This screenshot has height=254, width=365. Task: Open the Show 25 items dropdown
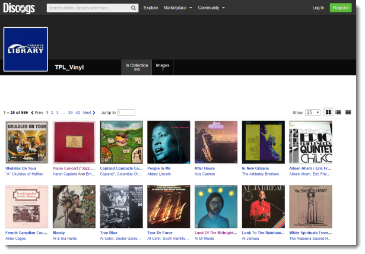pos(313,112)
